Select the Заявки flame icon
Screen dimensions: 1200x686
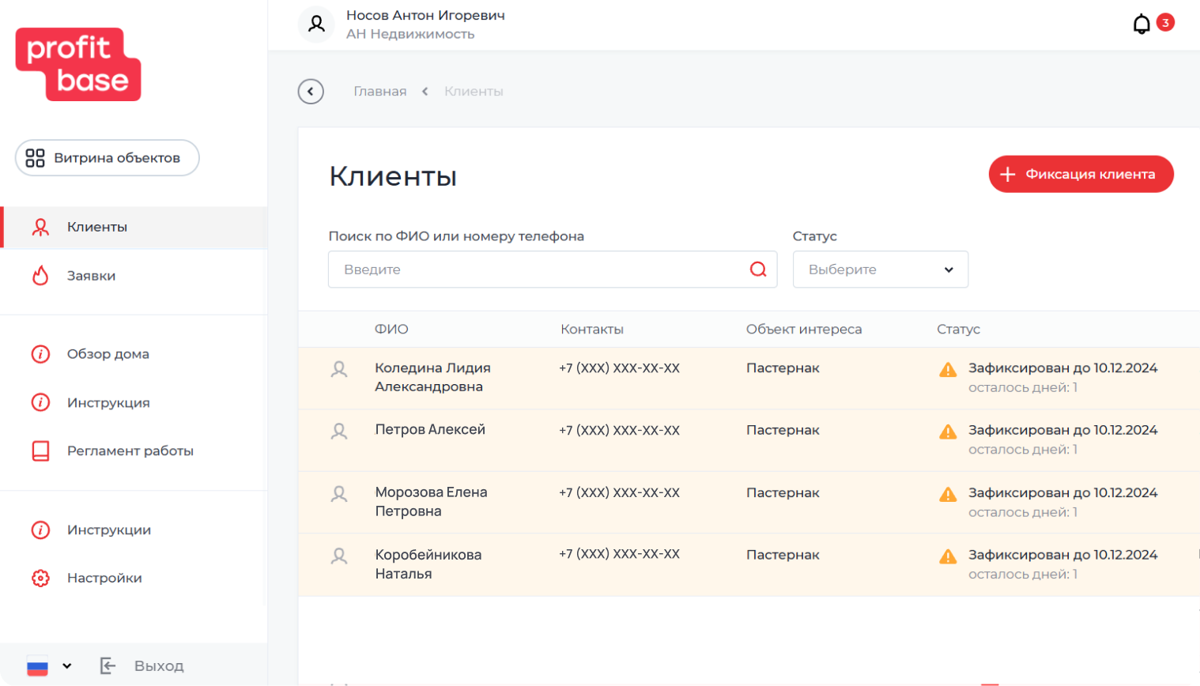pyautogui.click(x=40, y=275)
